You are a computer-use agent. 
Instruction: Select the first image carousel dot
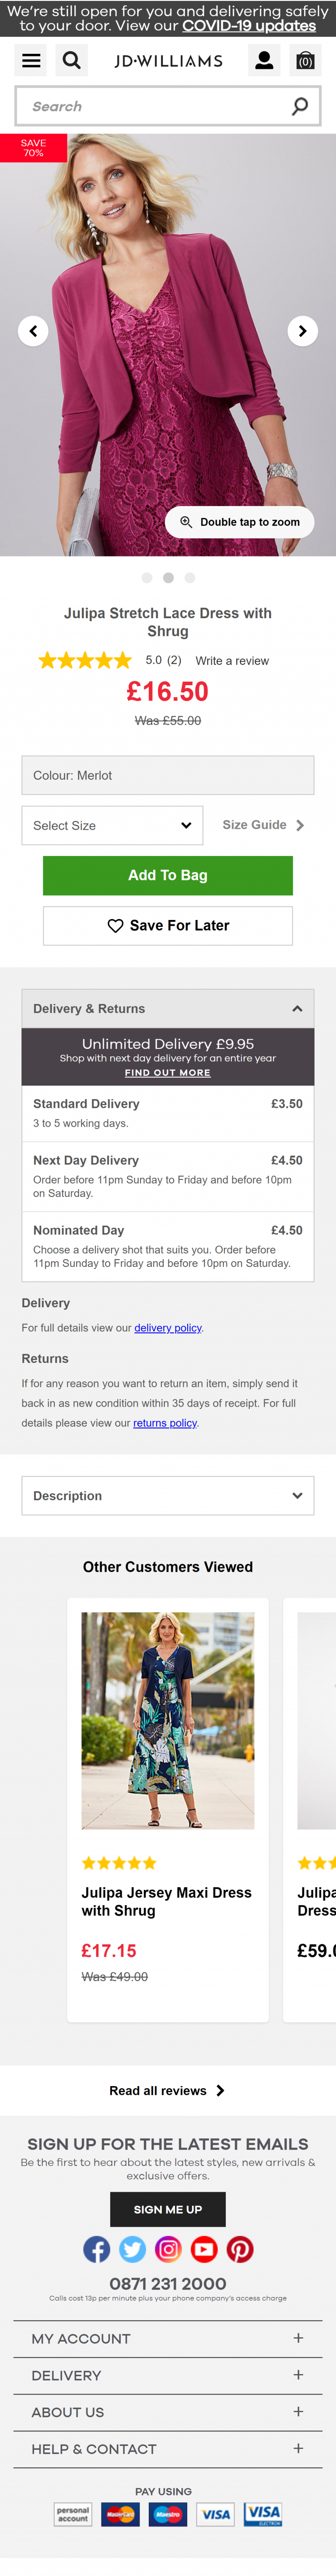(147, 578)
